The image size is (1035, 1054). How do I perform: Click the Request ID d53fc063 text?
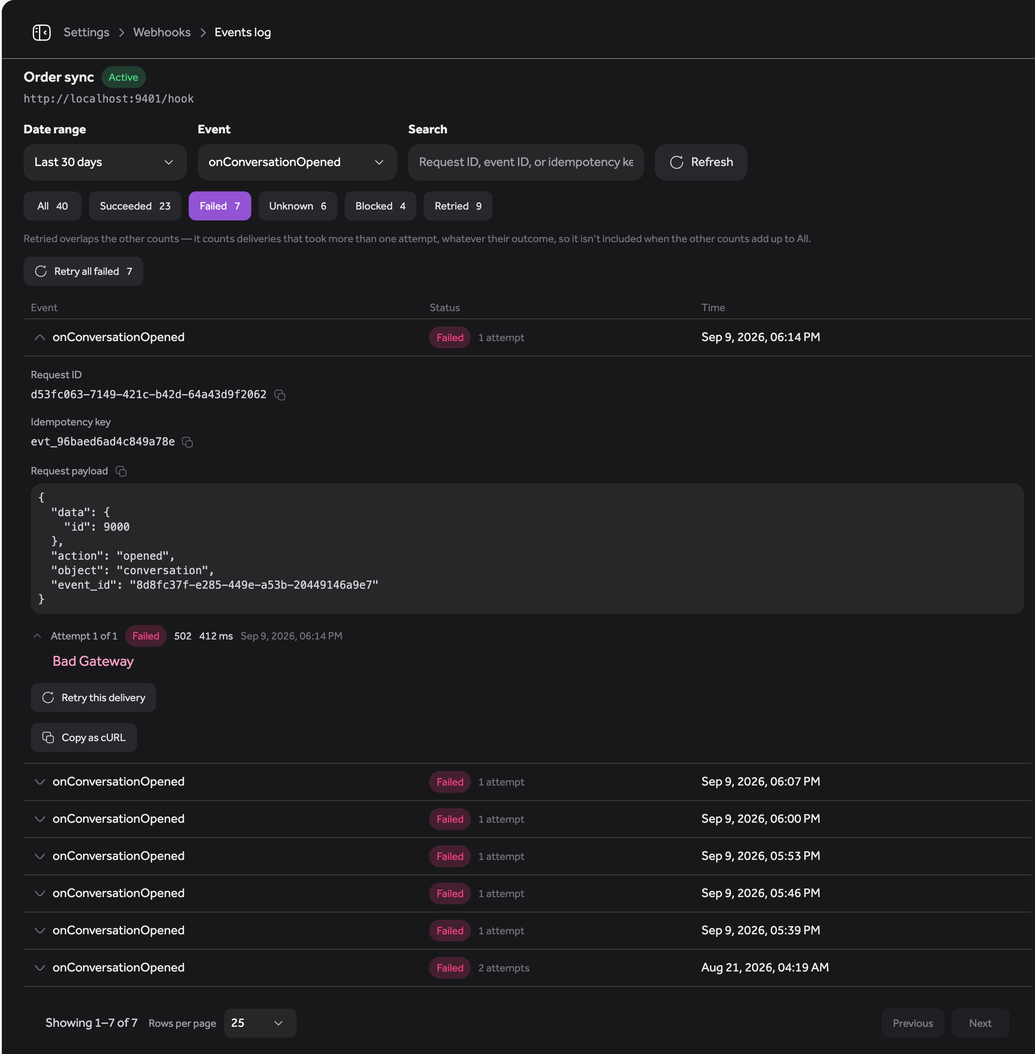pyautogui.click(x=148, y=395)
